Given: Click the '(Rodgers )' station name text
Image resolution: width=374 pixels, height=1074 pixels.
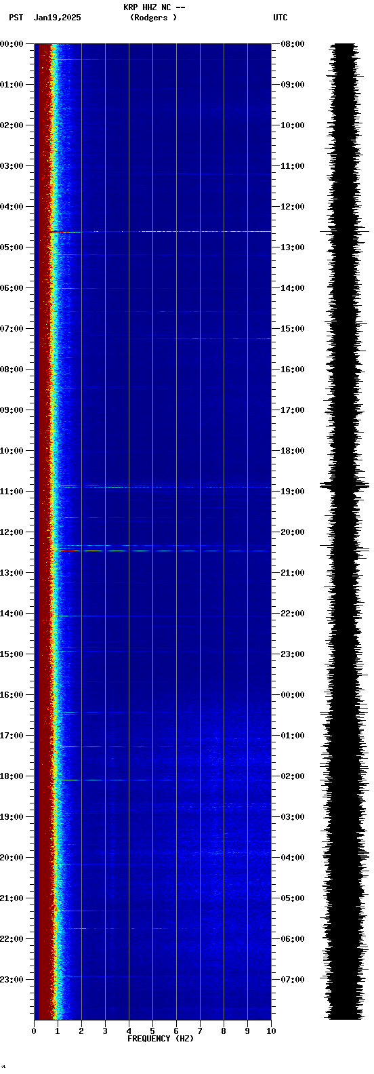Looking at the screenshot, I should click(154, 18).
